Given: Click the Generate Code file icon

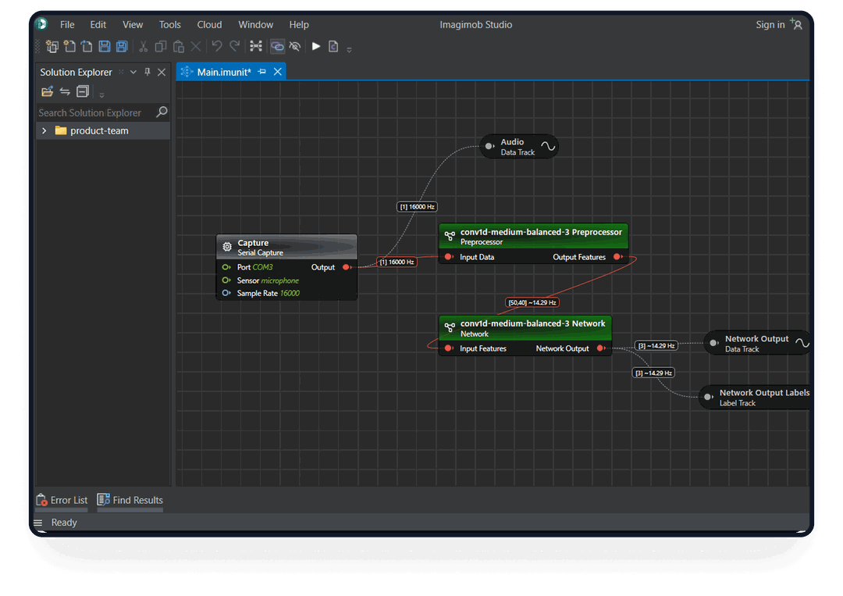Looking at the screenshot, I should [x=333, y=47].
